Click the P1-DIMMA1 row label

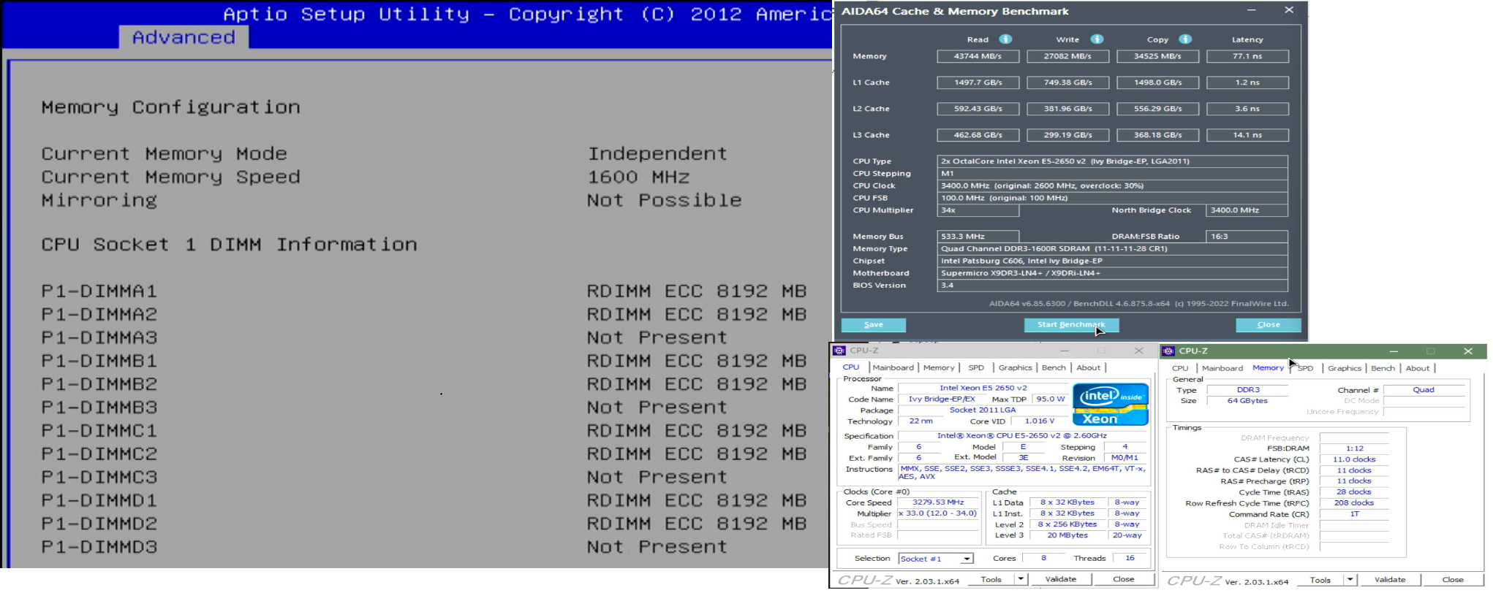click(x=99, y=291)
